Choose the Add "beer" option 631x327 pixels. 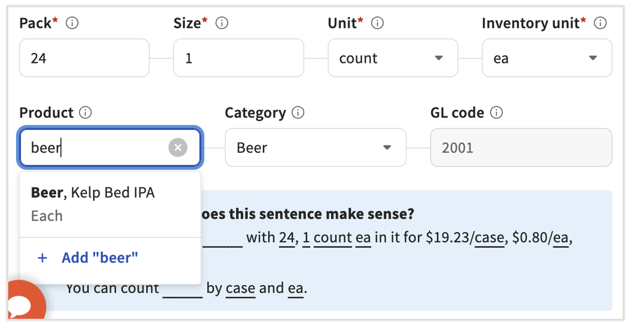click(x=99, y=258)
